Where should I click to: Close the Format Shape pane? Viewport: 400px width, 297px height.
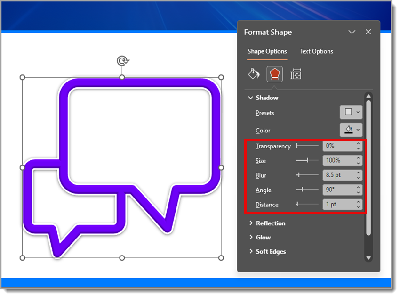pyautogui.click(x=368, y=32)
